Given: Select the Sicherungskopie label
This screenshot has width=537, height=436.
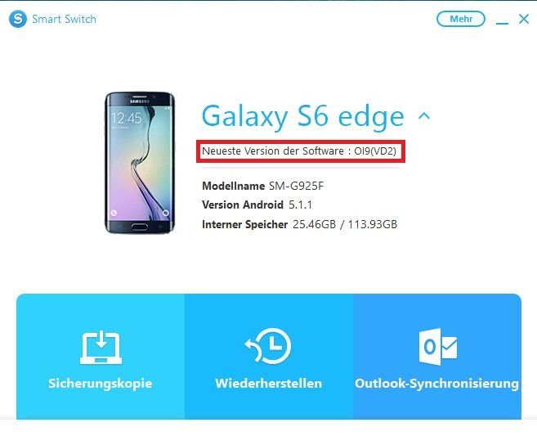Looking at the screenshot, I should (100, 383).
